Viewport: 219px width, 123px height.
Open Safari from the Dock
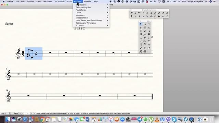point(25,119)
